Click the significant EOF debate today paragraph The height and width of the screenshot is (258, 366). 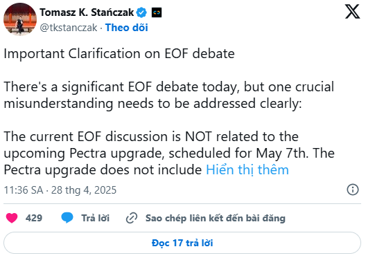[169, 95]
